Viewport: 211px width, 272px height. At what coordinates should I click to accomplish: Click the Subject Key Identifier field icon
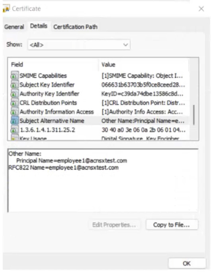click(15, 85)
